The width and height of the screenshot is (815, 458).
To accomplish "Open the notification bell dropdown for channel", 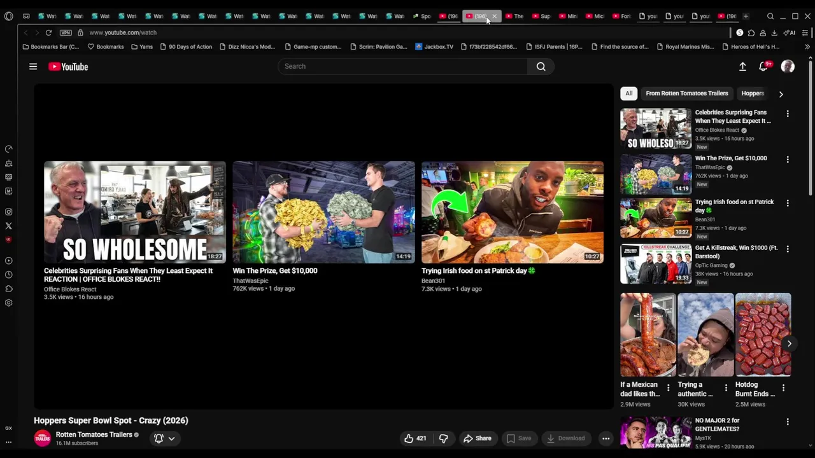I will [164, 438].
